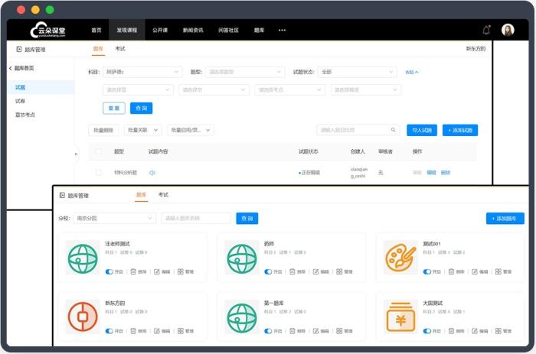Screen dimensions: 536x354
Task: Click the 添加题库 button
Action: pos(505,219)
